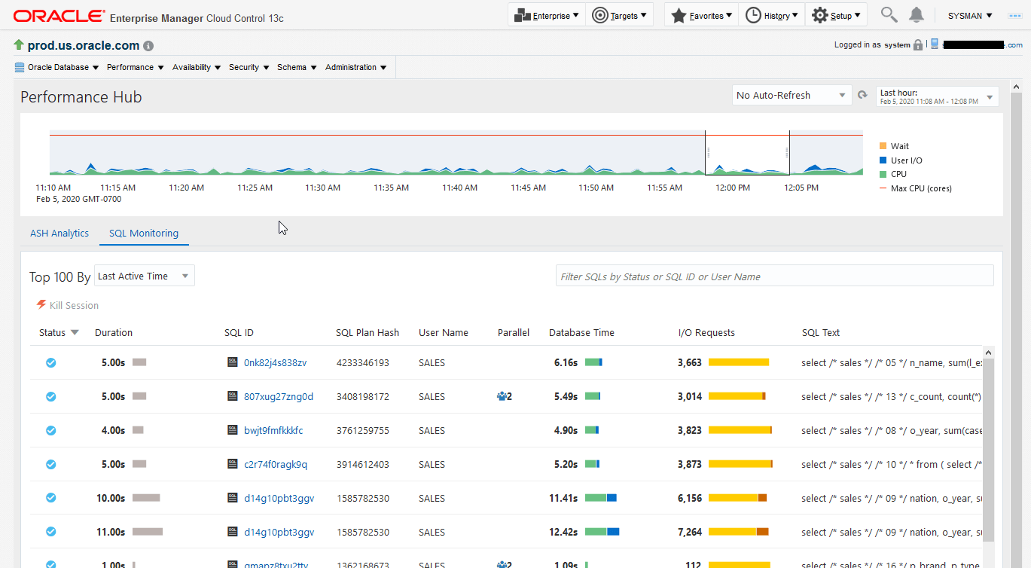The width and height of the screenshot is (1031, 568).
Task: Expand the Oracle Database menu
Action: (x=57, y=67)
